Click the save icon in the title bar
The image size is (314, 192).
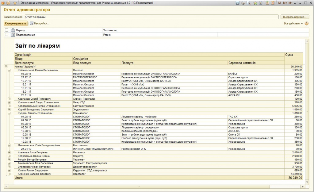pyautogui.click(x=238, y=3)
